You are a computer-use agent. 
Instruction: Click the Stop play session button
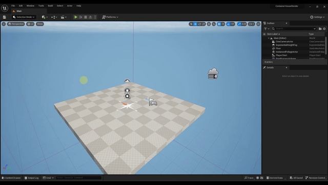(x=86, y=17)
